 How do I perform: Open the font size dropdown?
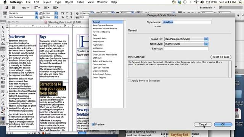[56, 13]
